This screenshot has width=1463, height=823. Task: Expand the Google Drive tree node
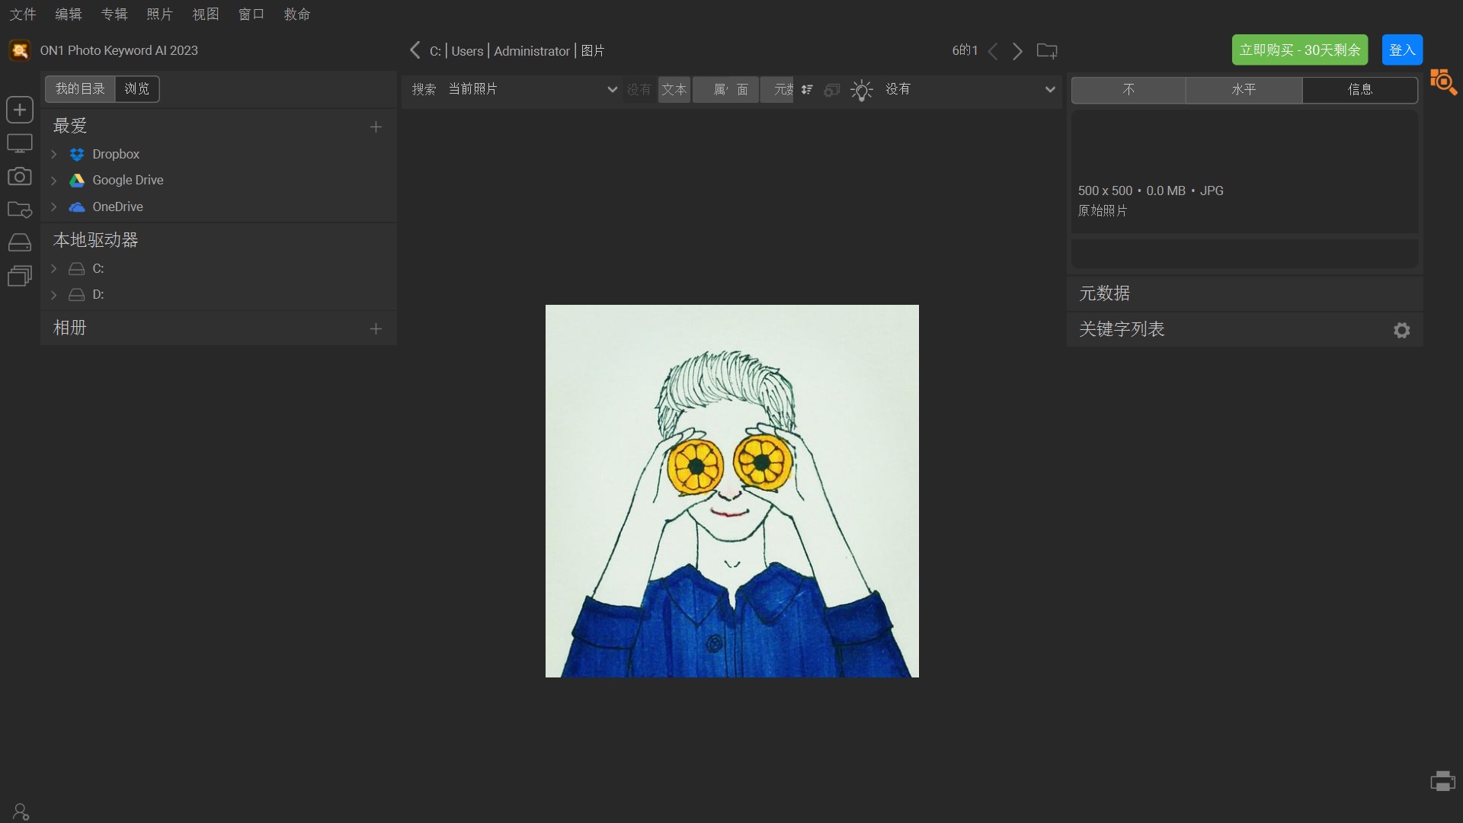click(53, 181)
